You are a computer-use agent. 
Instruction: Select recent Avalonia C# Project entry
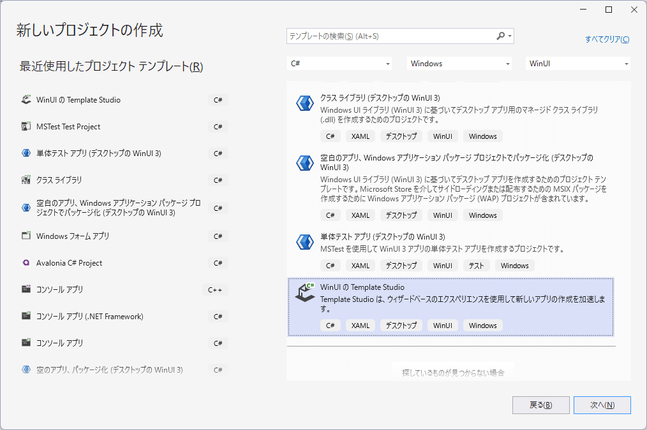click(x=124, y=262)
